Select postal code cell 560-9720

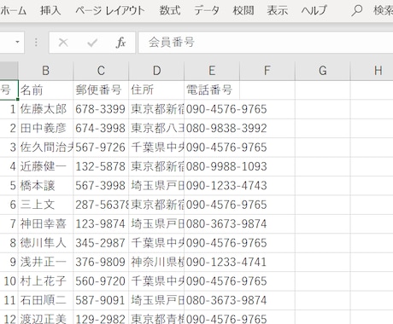point(101,281)
